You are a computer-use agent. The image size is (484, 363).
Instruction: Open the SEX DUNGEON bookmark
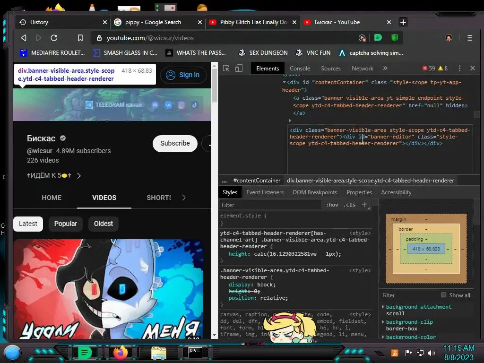263,53
